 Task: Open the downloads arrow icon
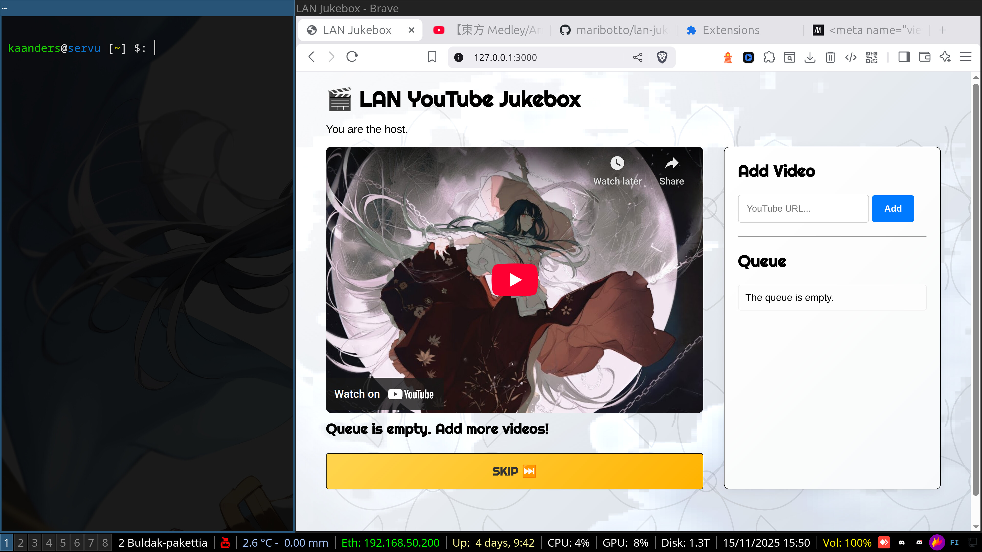tap(810, 57)
